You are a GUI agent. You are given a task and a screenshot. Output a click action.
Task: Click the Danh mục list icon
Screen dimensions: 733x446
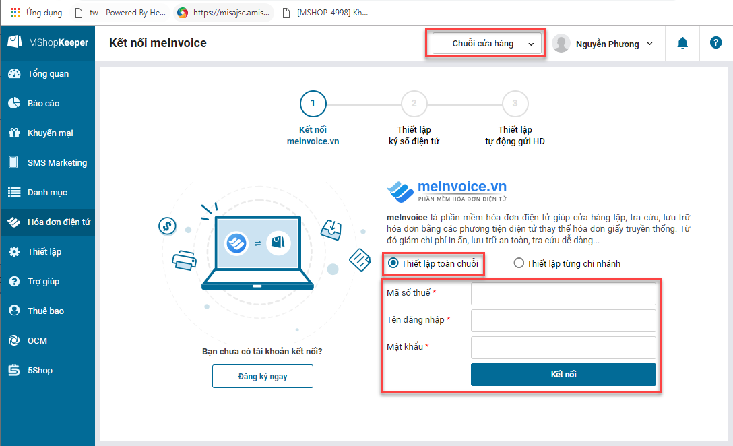pos(15,192)
